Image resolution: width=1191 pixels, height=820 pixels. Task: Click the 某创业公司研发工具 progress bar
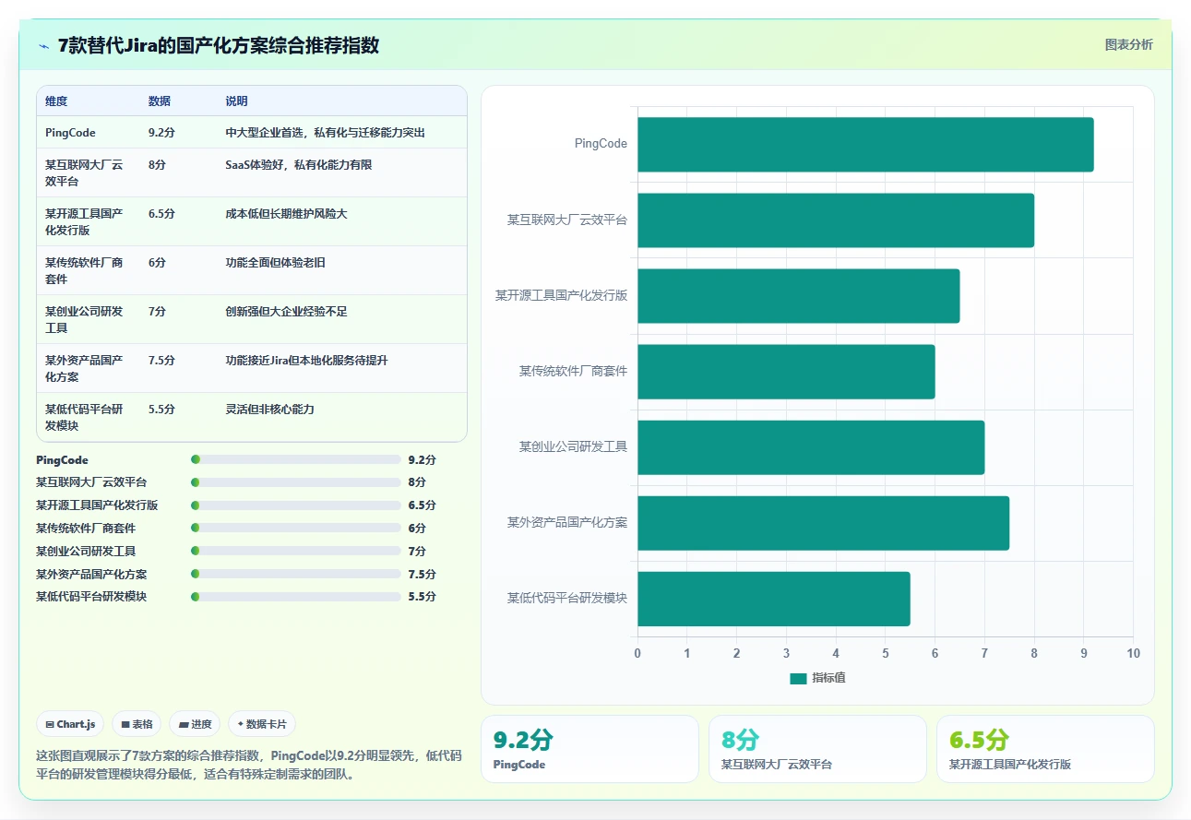[295, 552]
